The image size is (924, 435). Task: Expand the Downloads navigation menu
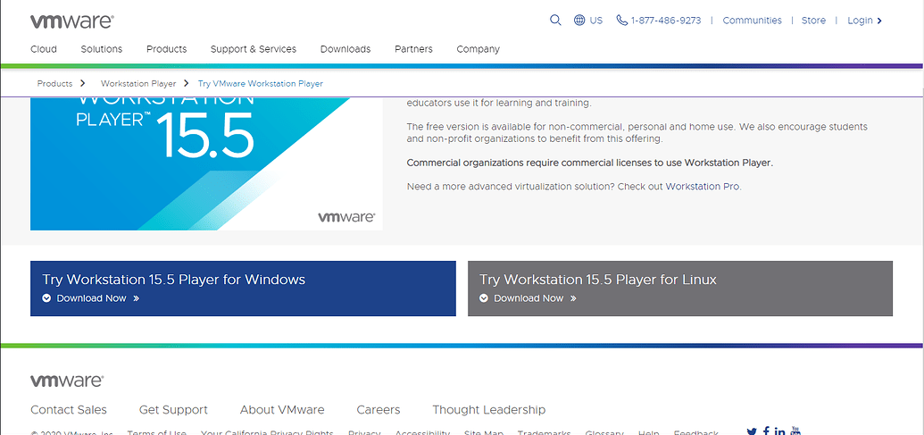(x=345, y=49)
